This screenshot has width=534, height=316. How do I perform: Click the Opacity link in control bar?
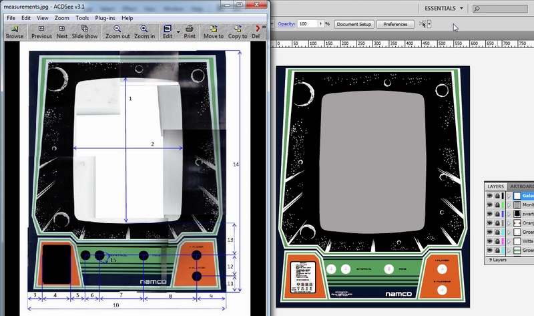(x=286, y=24)
